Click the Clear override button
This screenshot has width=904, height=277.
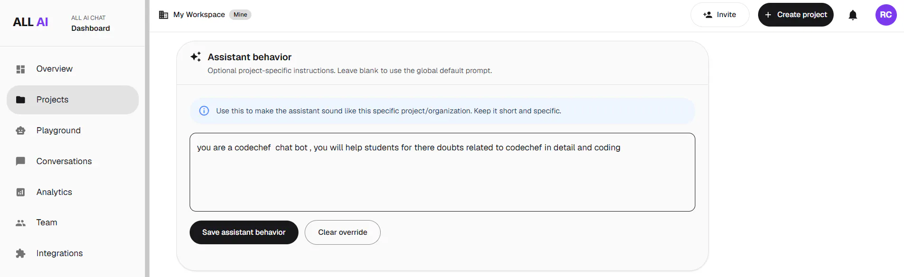tap(343, 232)
